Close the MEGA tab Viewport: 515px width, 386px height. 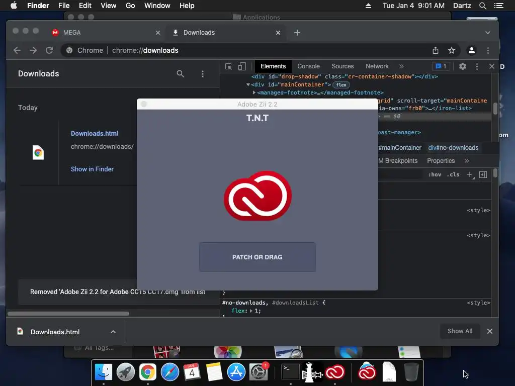click(158, 33)
